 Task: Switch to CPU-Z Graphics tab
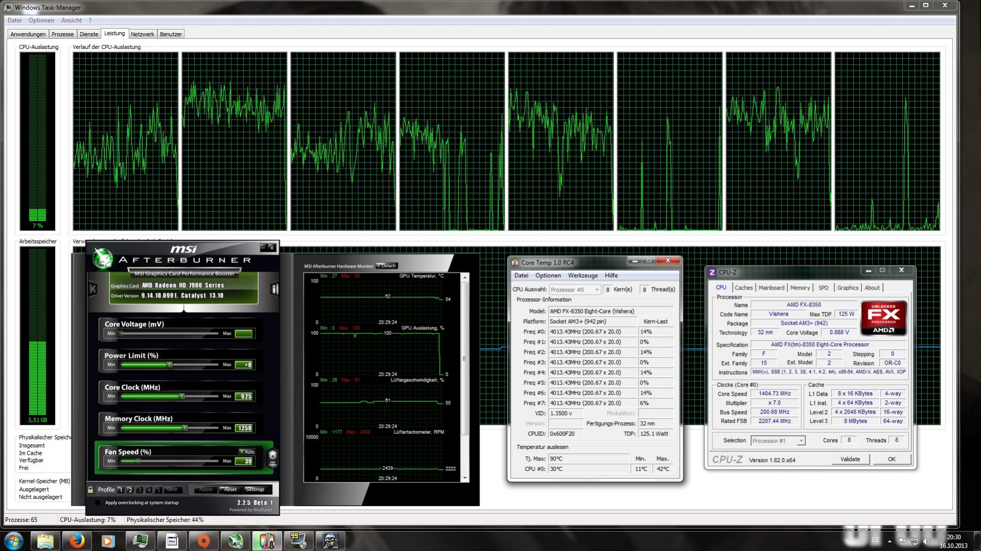pos(848,288)
